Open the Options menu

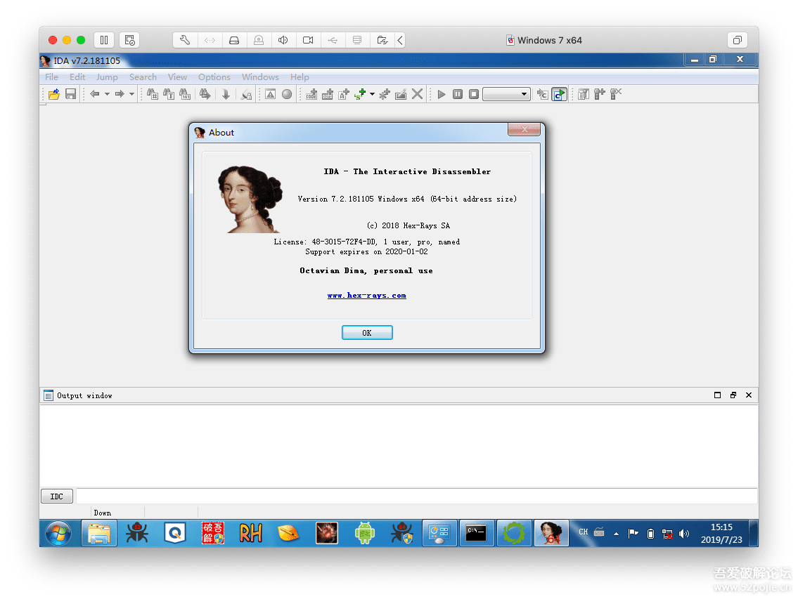(x=214, y=77)
